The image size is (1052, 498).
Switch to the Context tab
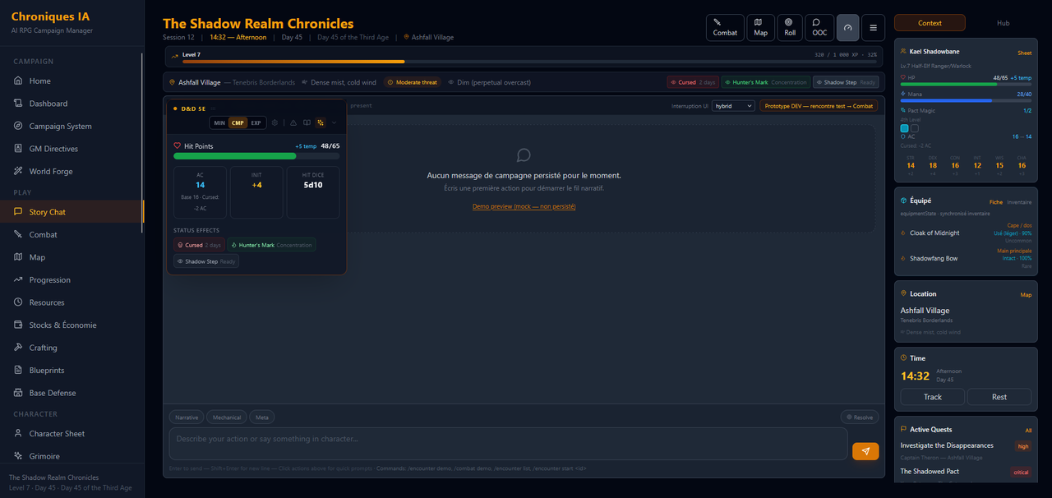(930, 23)
